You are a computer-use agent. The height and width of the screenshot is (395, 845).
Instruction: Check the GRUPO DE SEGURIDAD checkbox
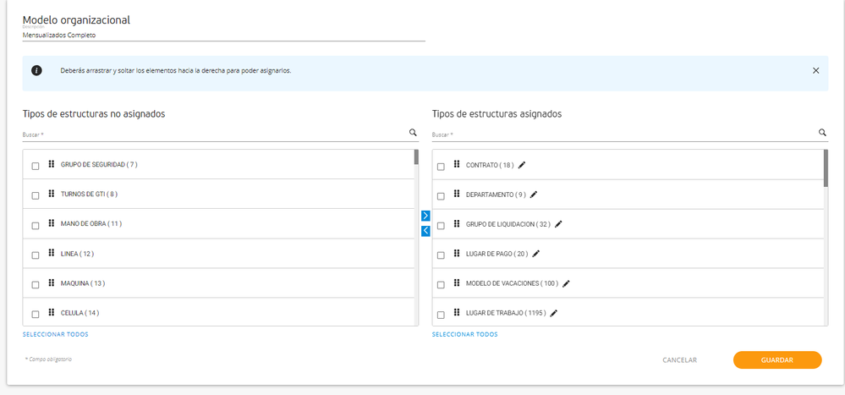click(x=36, y=167)
